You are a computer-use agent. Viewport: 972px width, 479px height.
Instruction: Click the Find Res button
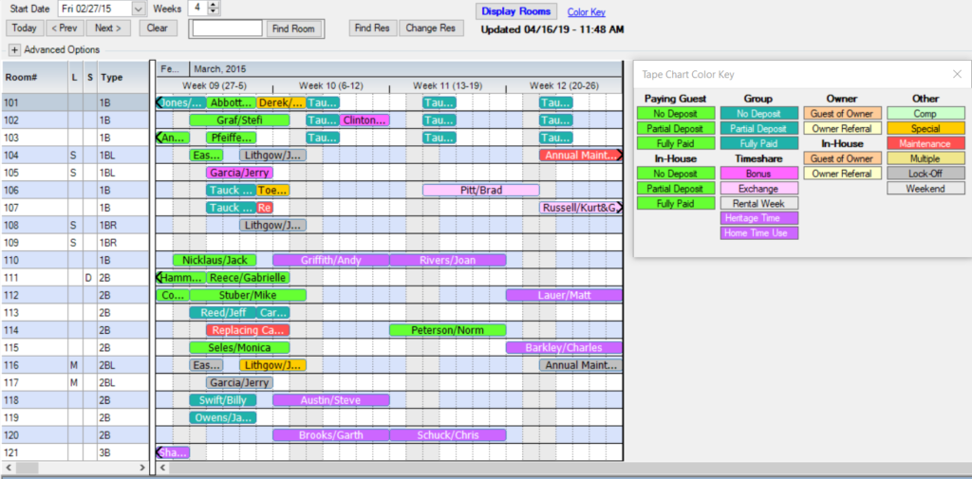click(371, 28)
